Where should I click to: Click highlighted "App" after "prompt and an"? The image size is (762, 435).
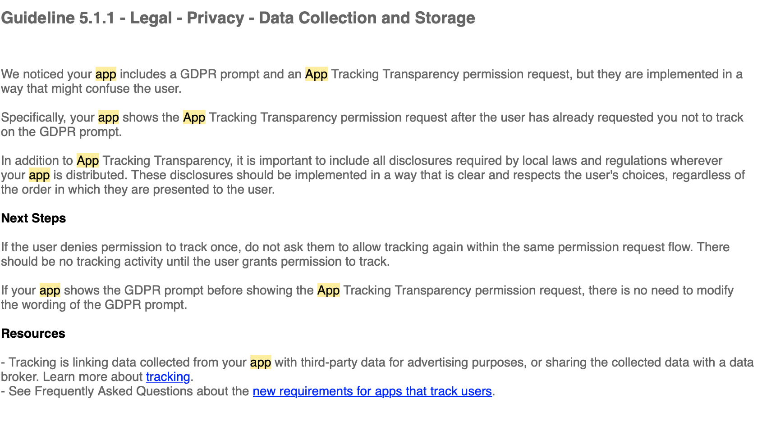(316, 74)
